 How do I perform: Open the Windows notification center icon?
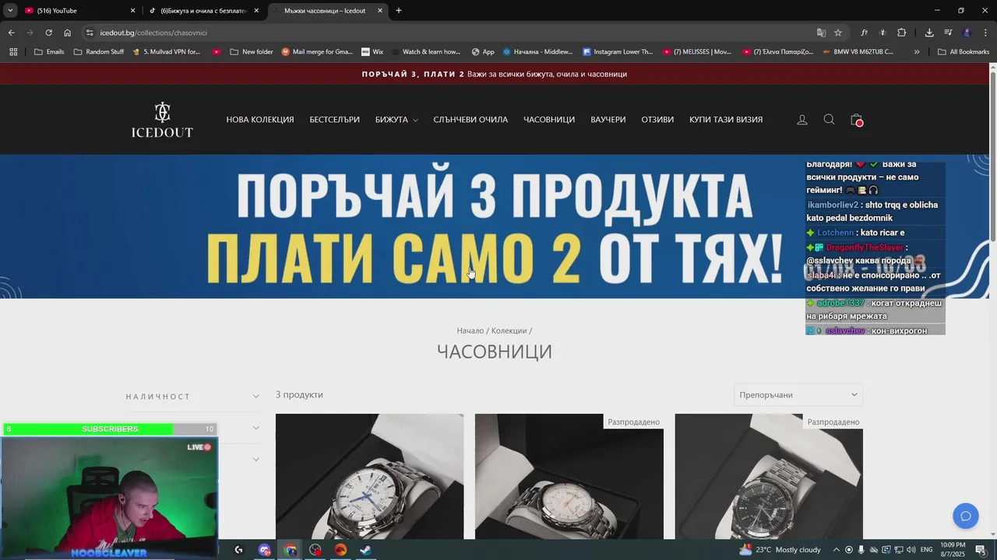(x=981, y=550)
